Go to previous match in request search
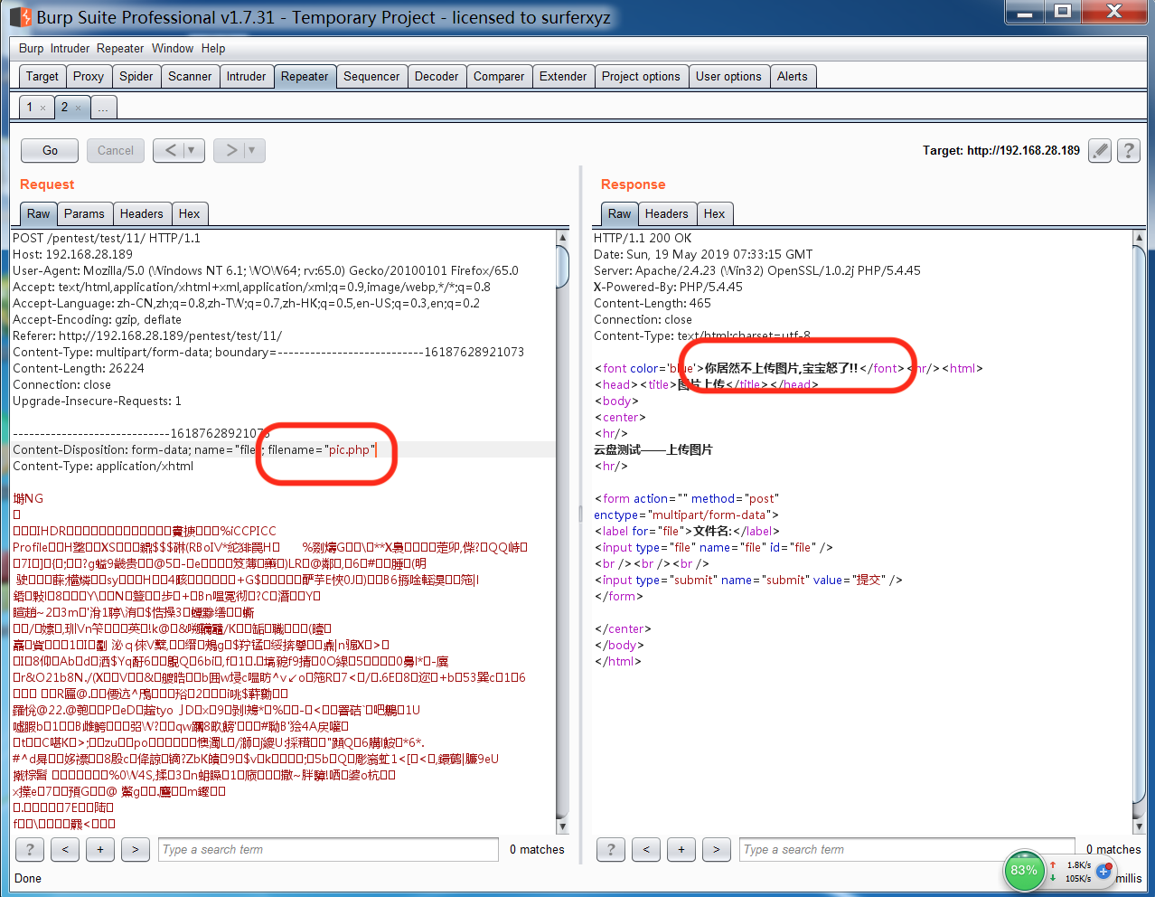1155x897 pixels. (65, 849)
